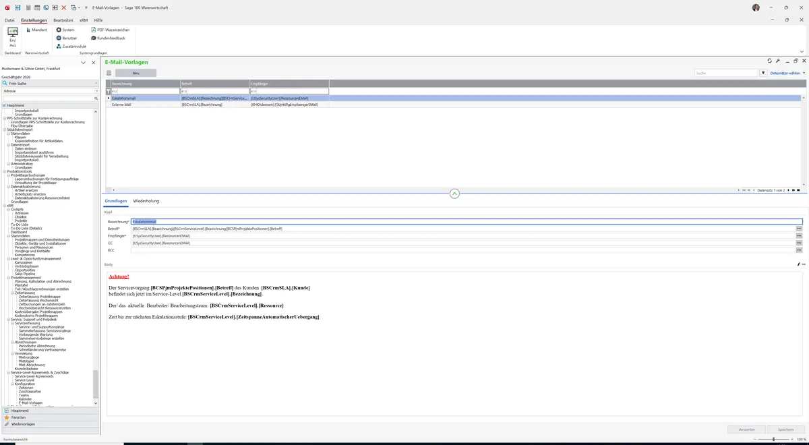
Task: Collapse the navigation sidebar with chevron
Action: 84,62
